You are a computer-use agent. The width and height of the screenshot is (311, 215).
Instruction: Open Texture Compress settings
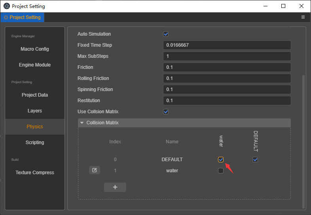[35, 173]
